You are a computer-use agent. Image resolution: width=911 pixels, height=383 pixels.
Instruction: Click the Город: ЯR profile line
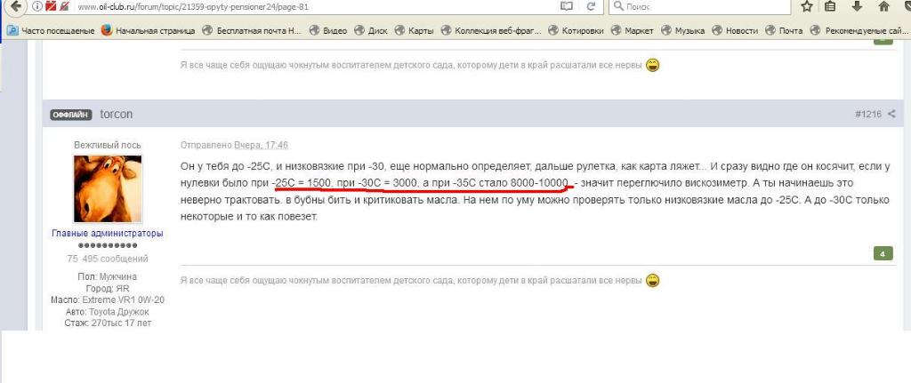click(x=108, y=289)
